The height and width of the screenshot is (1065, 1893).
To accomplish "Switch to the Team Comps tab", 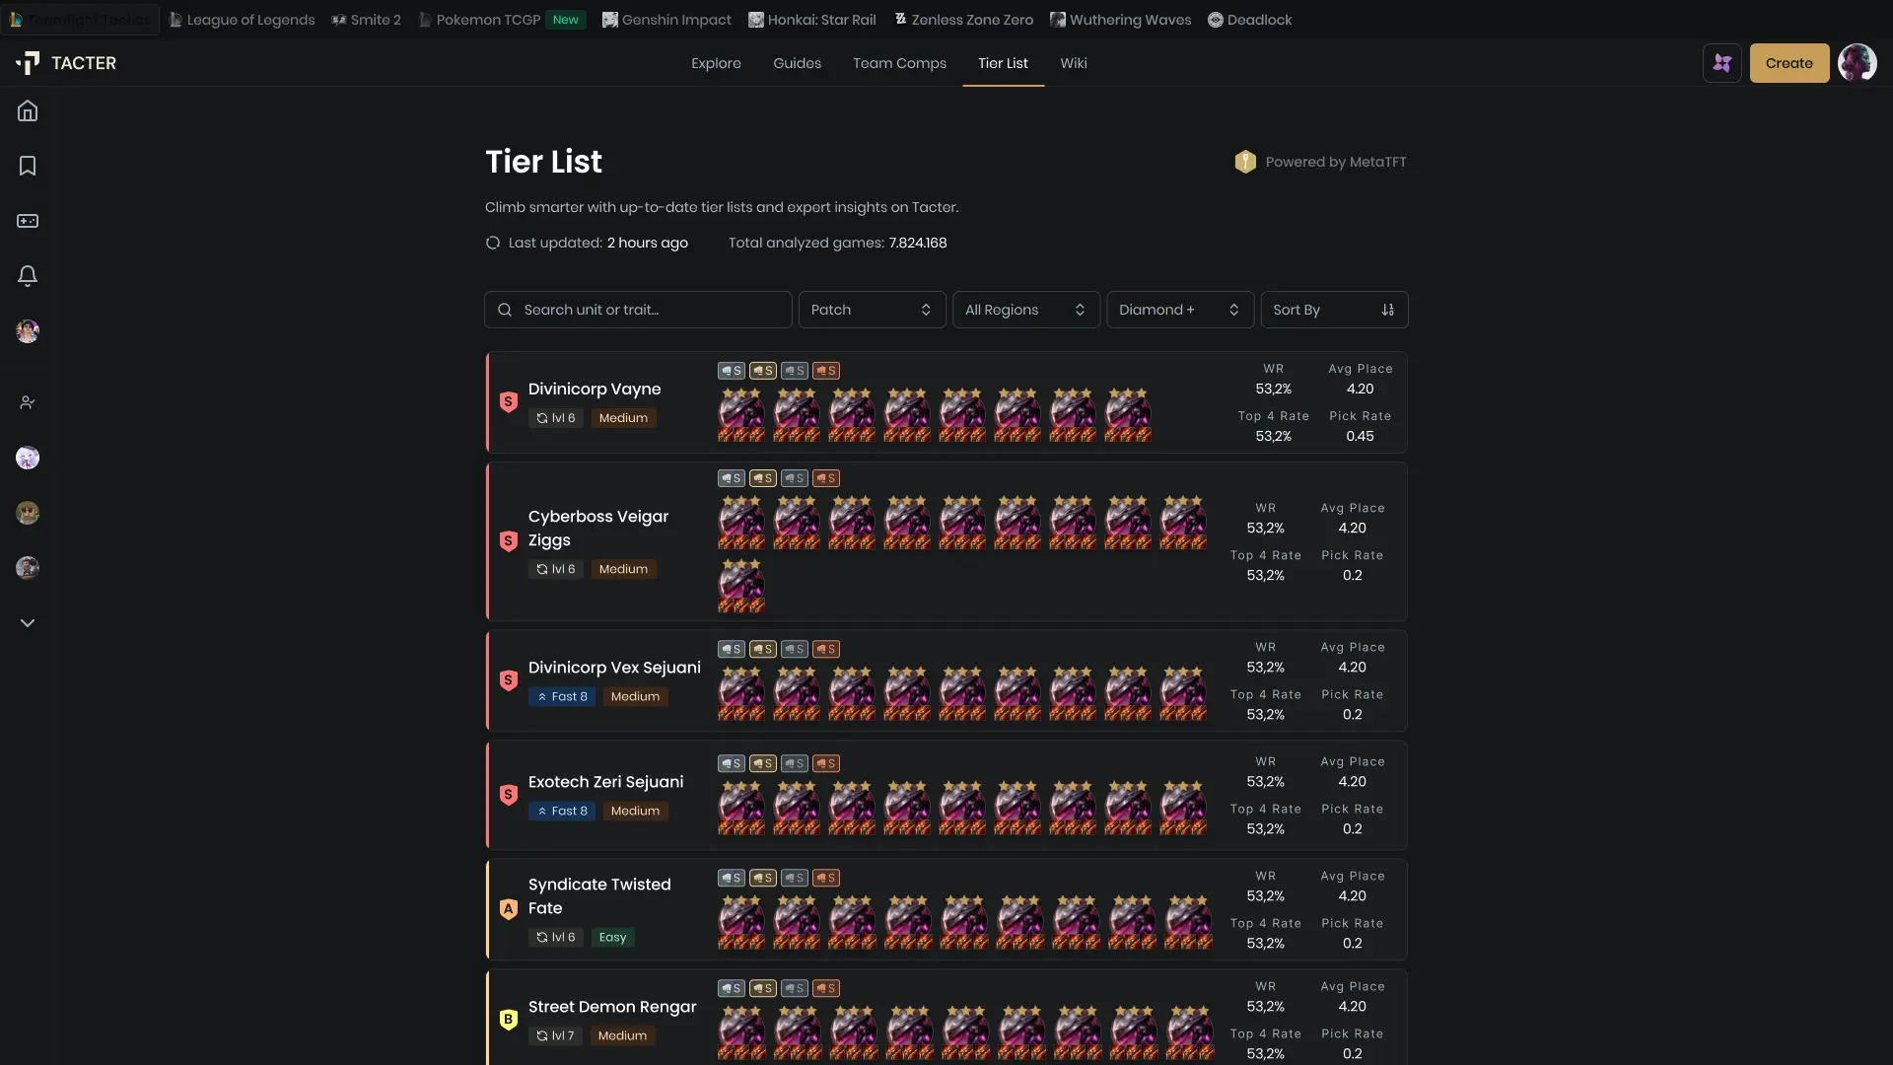I will click(x=900, y=62).
